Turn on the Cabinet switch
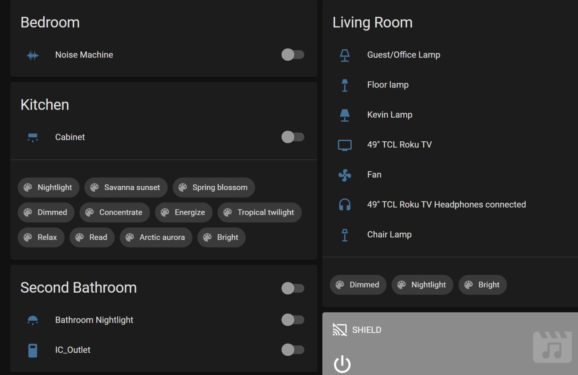This screenshot has width=578, height=375. point(293,137)
